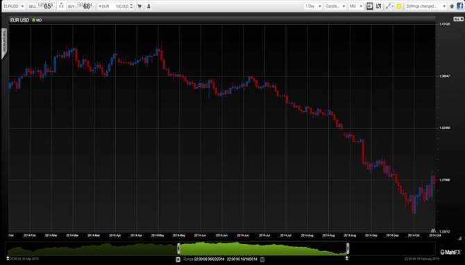This screenshot has width=465, height=265.
Task: Open the left side collapsed panel tab
Action: tap(4, 43)
